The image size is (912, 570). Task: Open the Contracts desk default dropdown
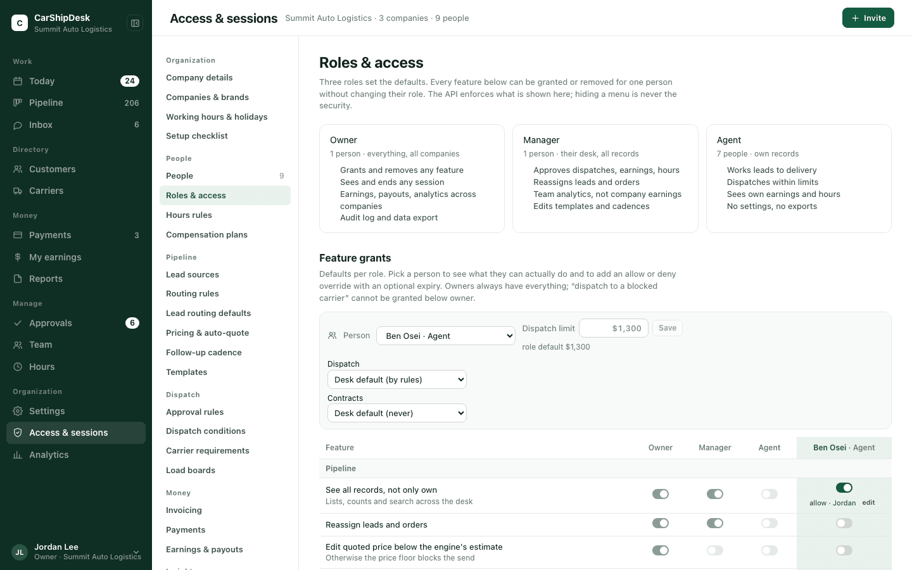click(397, 413)
